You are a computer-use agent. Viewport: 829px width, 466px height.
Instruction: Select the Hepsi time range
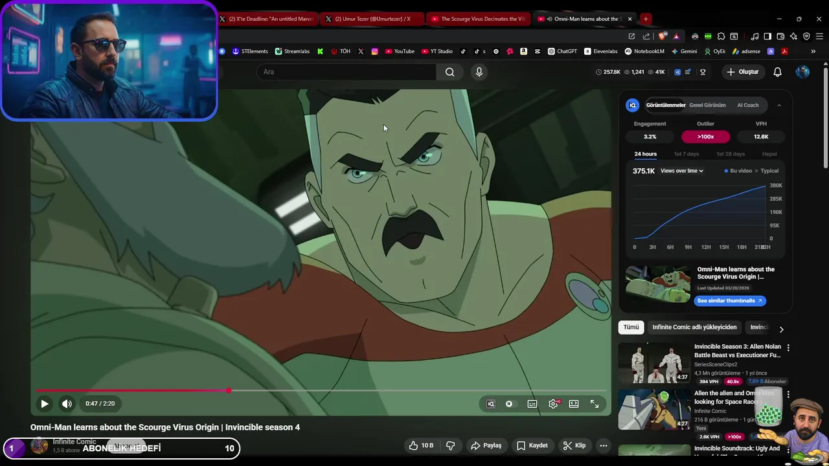point(769,154)
